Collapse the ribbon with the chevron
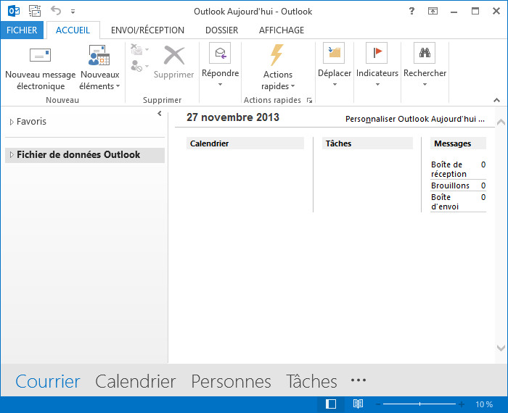The image size is (508, 413). pyautogui.click(x=497, y=100)
